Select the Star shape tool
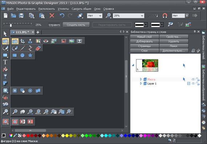 [30, 55]
